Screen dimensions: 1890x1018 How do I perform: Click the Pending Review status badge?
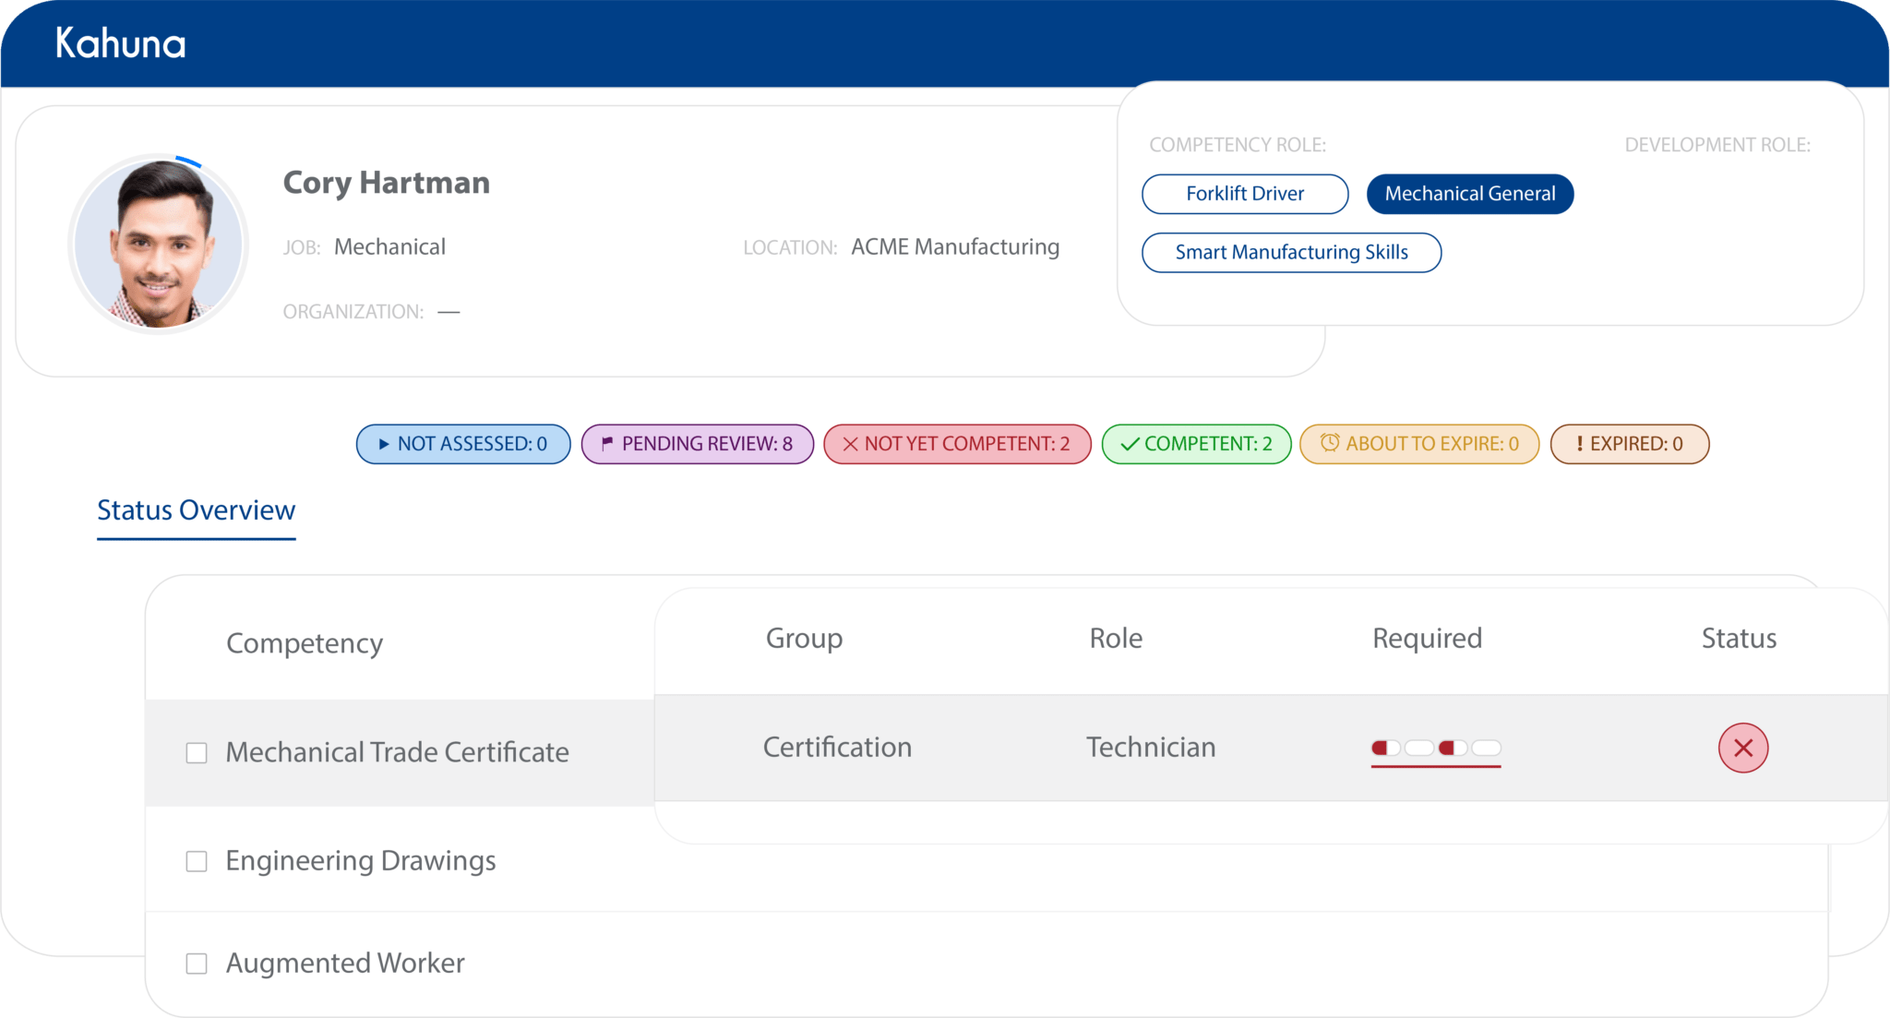click(x=698, y=444)
